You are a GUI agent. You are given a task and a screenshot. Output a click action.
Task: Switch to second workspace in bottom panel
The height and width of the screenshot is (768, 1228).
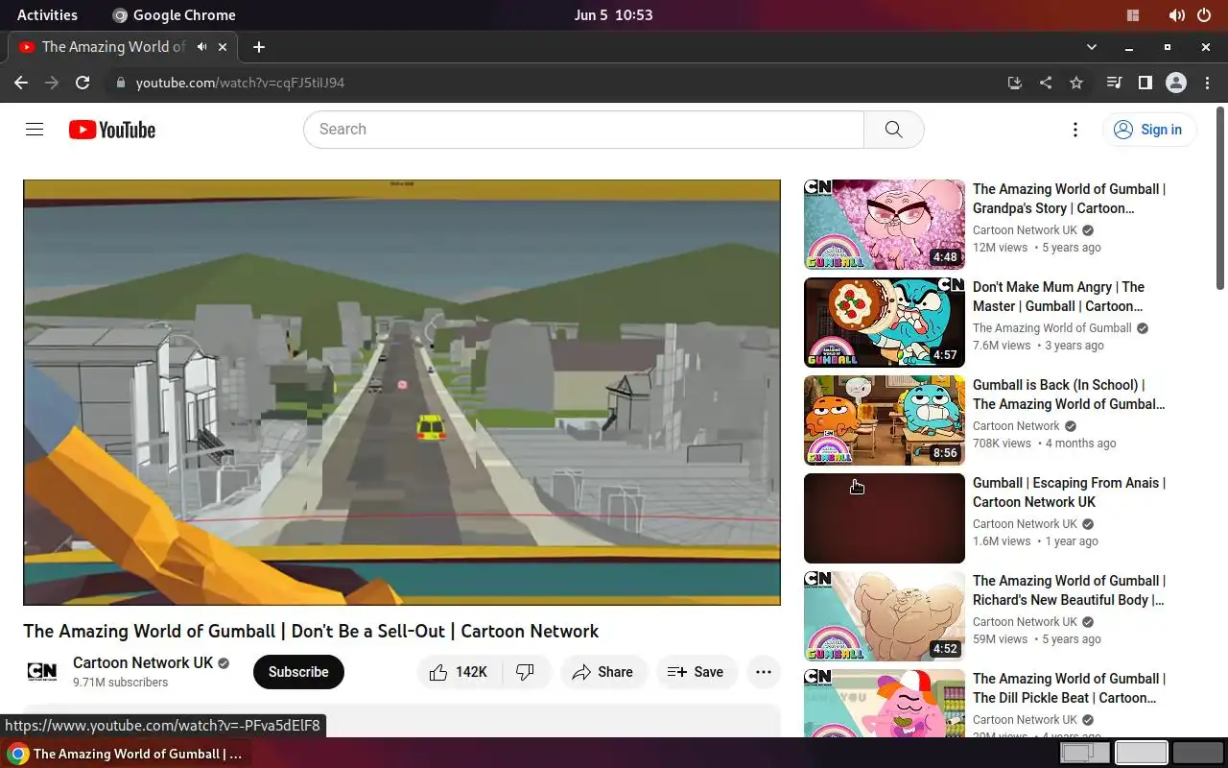coord(1142,754)
